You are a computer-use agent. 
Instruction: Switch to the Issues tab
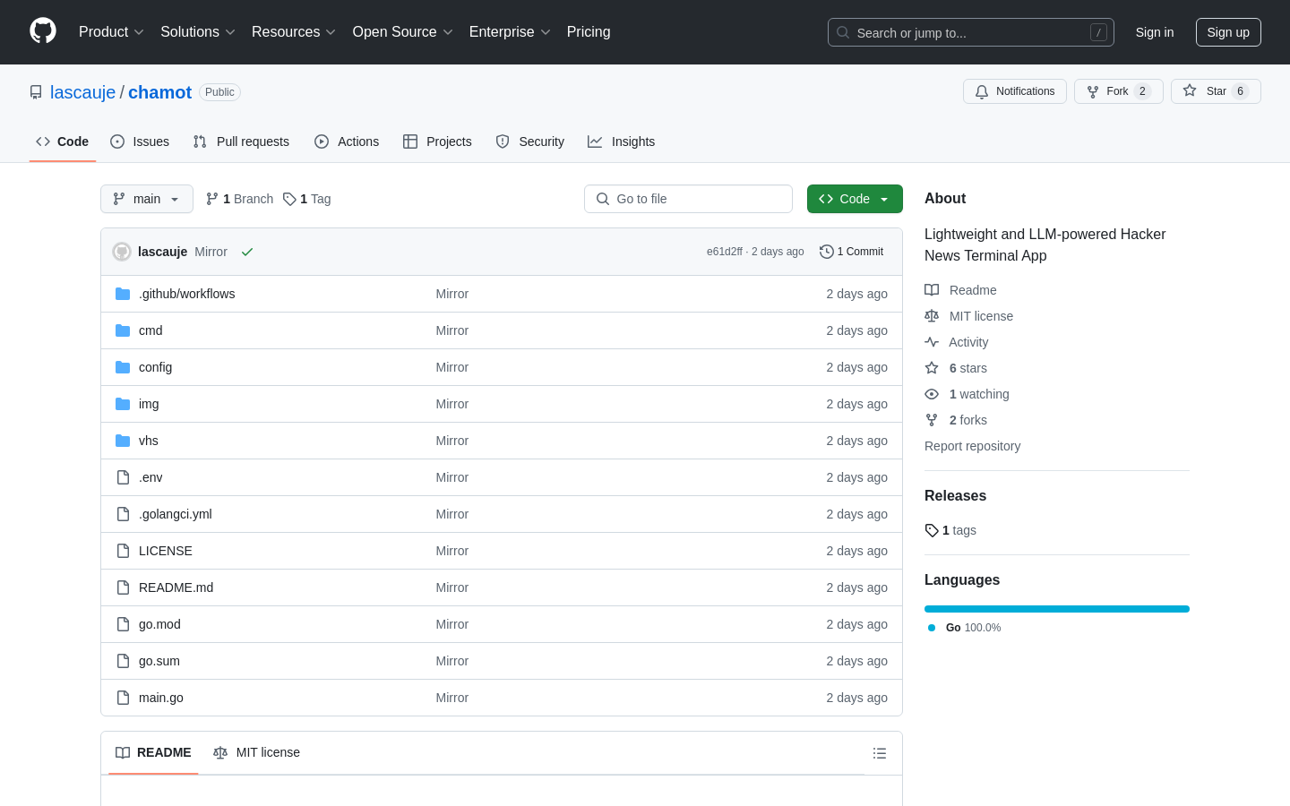140,141
